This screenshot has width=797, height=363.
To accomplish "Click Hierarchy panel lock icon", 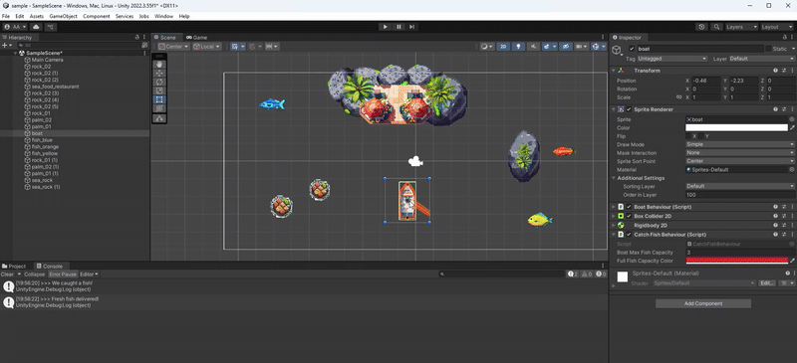I will click(136, 37).
